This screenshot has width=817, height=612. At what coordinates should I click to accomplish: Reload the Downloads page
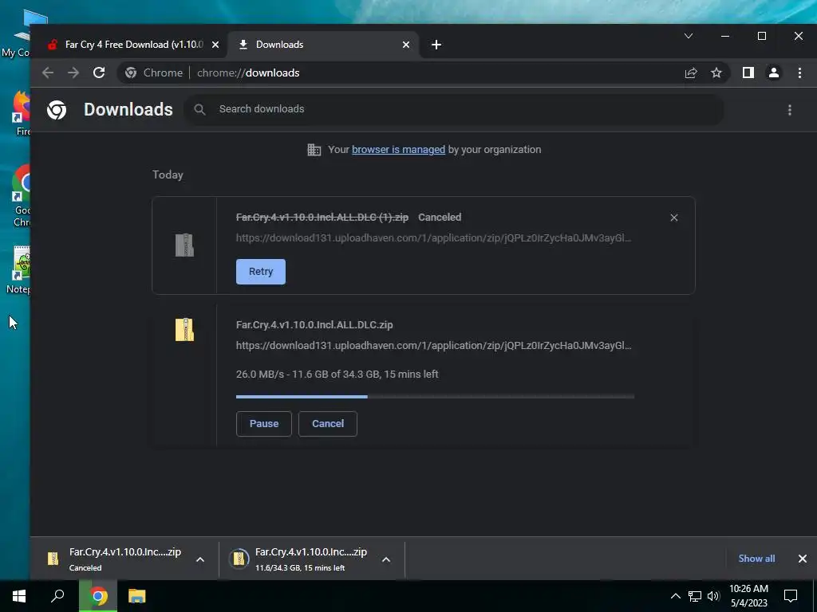[x=99, y=73]
